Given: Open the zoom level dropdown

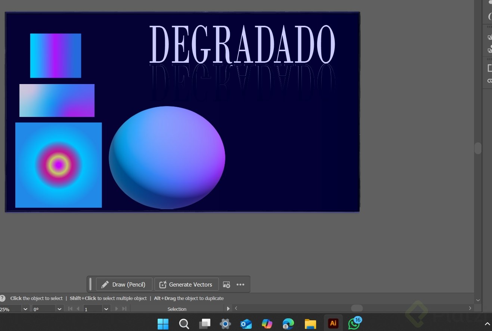Looking at the screenshot, I should (x=25, y=309).
